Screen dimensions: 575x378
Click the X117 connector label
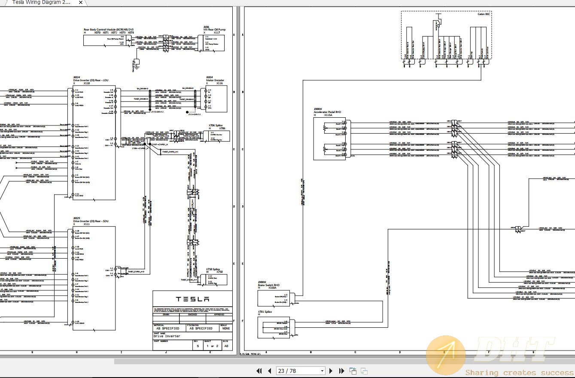(217, 33)
